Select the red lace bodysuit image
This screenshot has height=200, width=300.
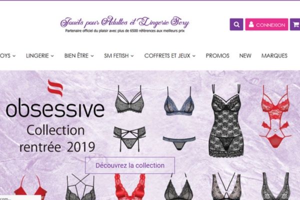point(275,116)
